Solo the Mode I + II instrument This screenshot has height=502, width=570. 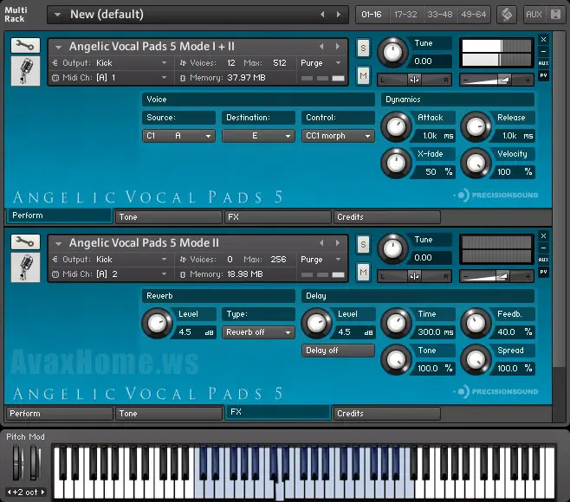pyautogui.click(x=363, y=48)
